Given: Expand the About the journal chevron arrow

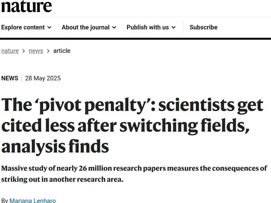Looking at the screenshot, I should click(114, 27).
